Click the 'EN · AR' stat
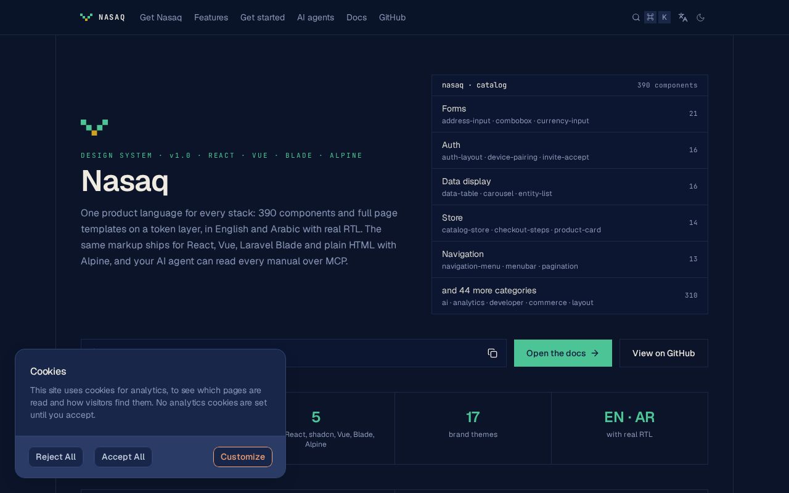Screen dimensions: 789x493 coord(629,428)
